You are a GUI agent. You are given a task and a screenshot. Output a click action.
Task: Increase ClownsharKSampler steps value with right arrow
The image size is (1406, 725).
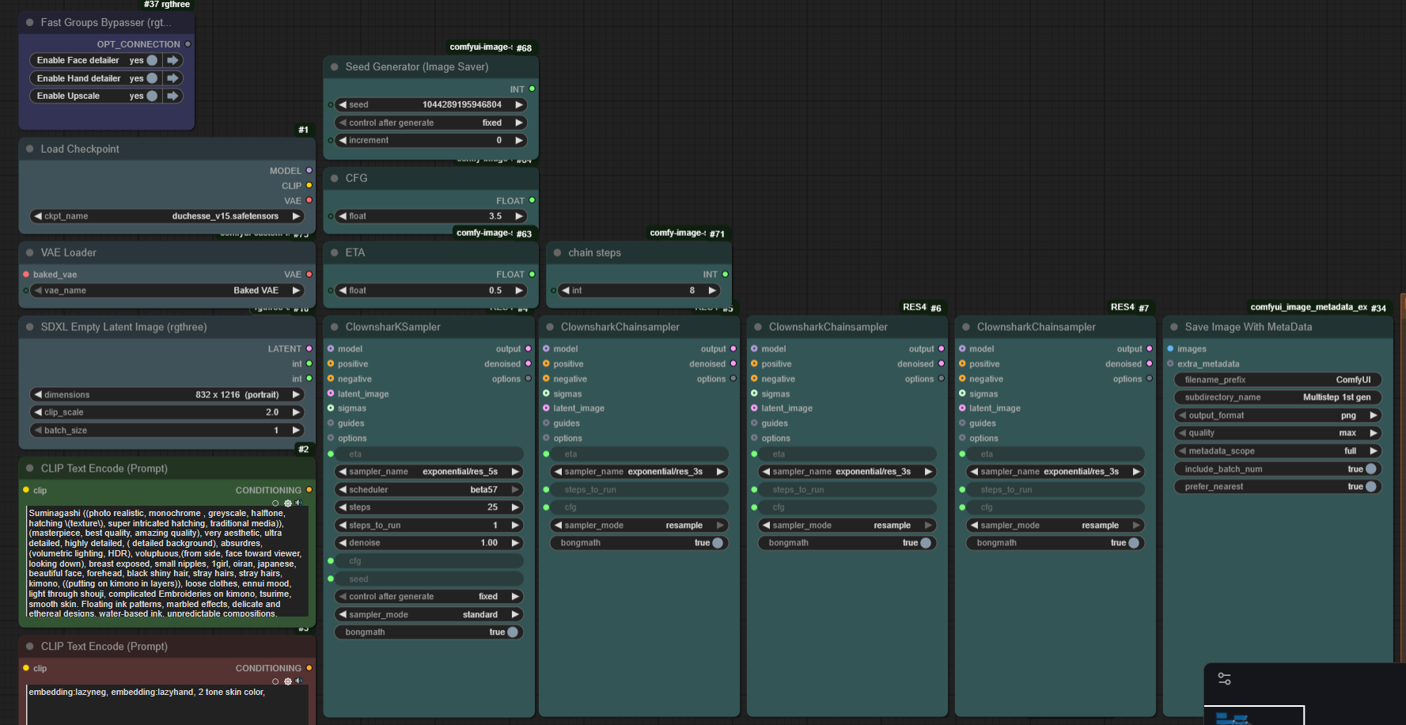click(515, 507)
